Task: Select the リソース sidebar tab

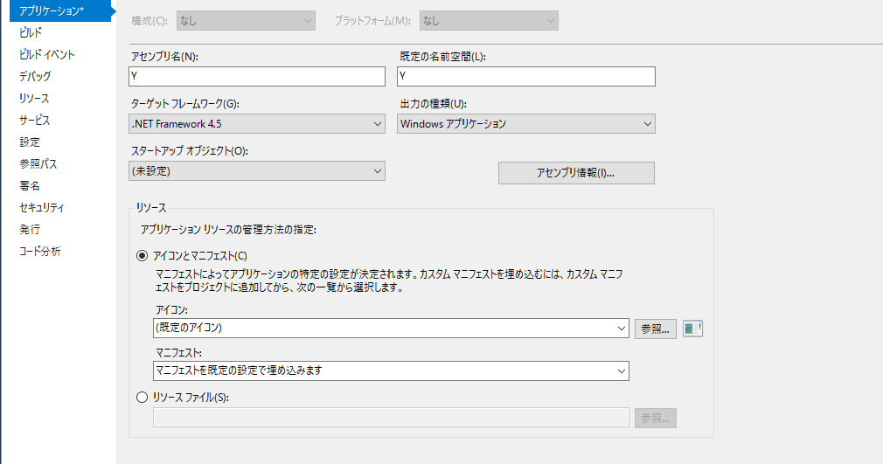Action: pos(34,98)
